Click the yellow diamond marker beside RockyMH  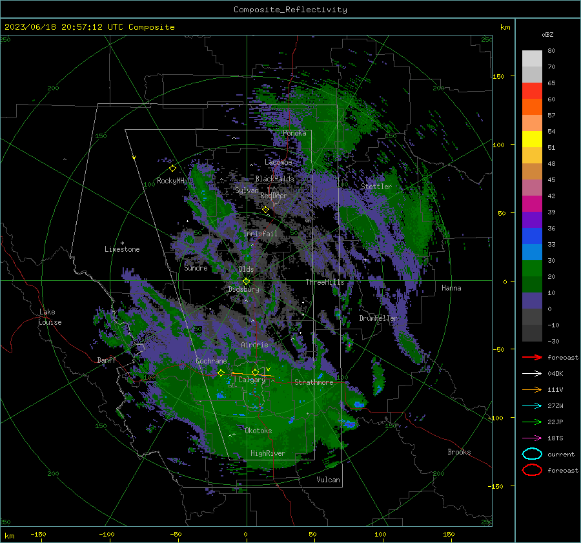point(172,169)
